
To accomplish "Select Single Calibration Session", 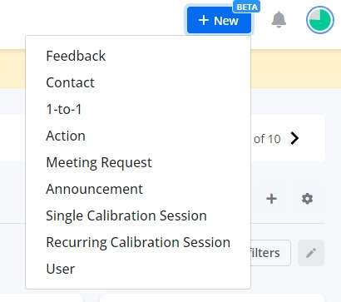I will [126, 215].
